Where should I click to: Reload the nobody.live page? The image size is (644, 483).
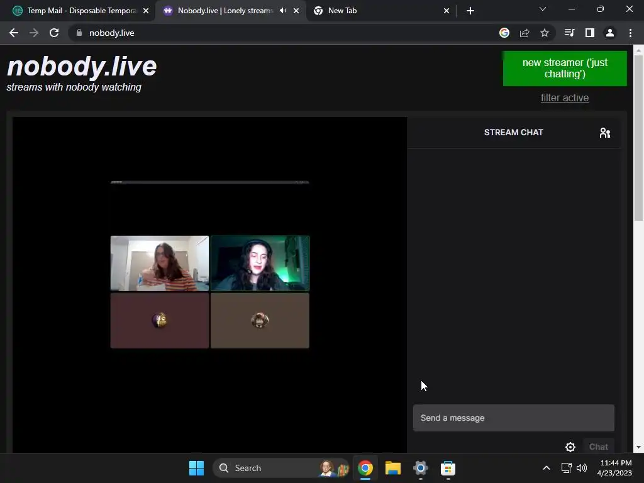click(54, 33)
